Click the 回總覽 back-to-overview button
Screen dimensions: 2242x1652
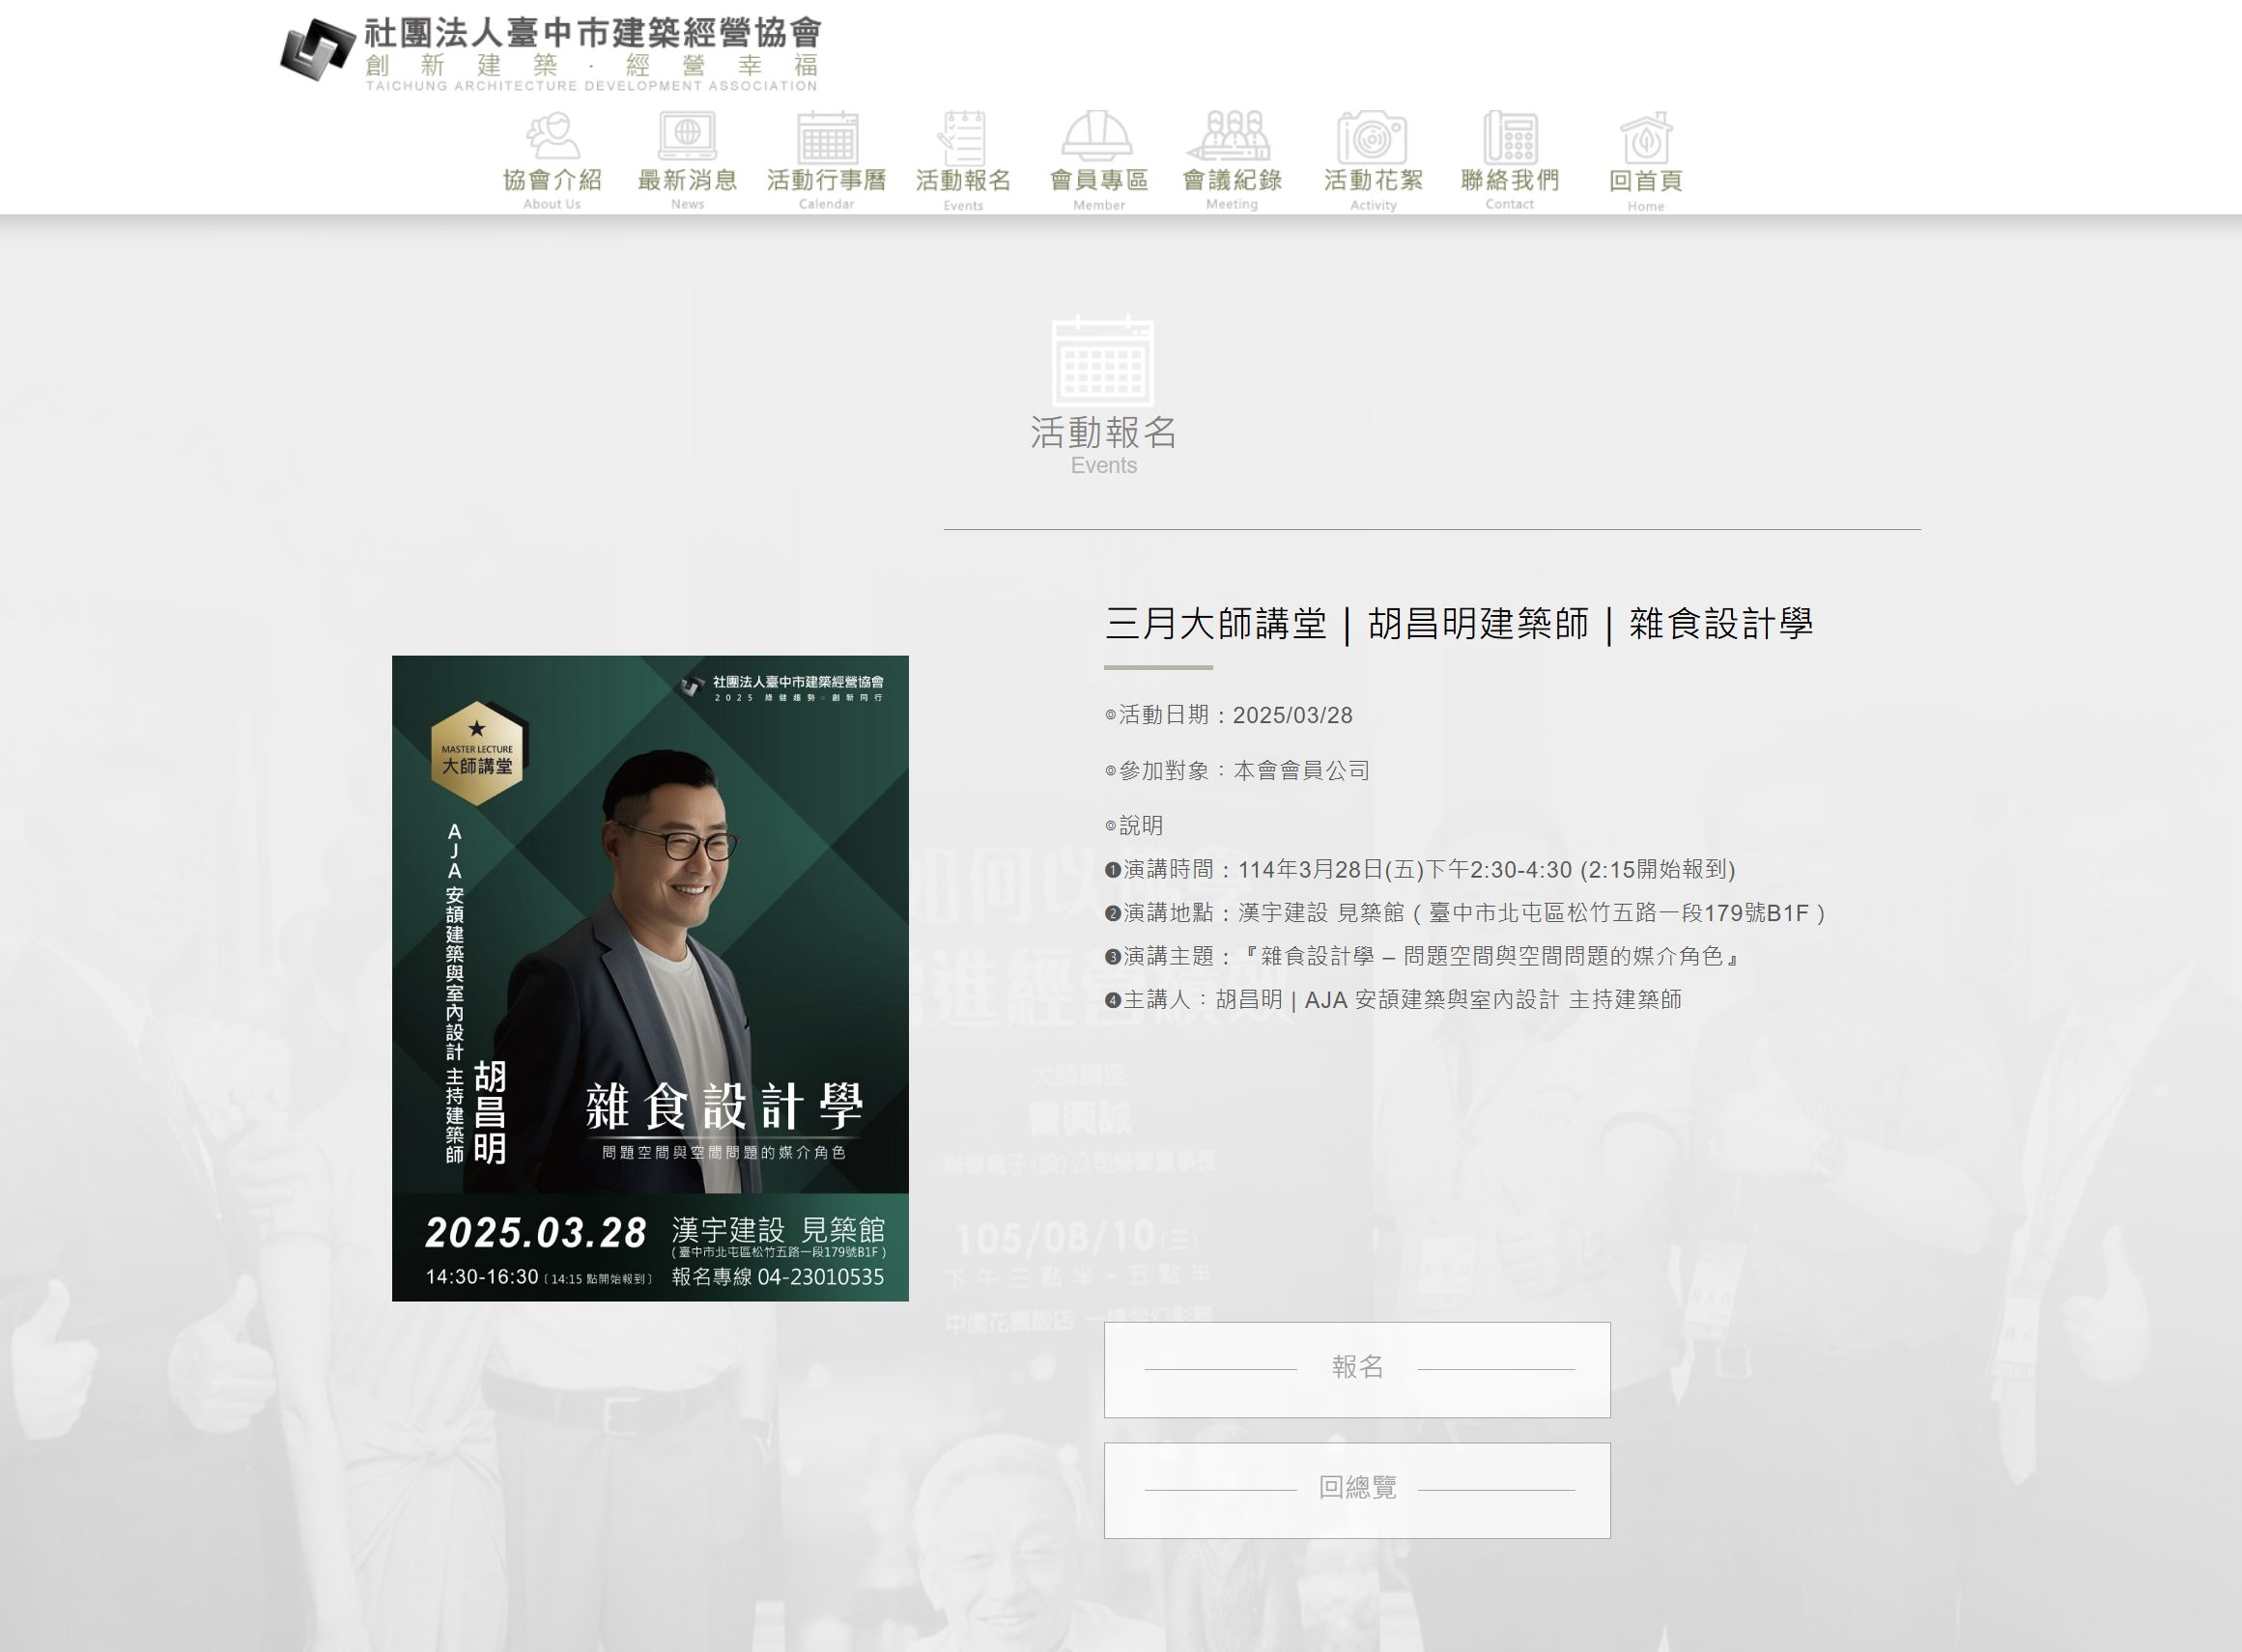(x=1356, y=1490)
